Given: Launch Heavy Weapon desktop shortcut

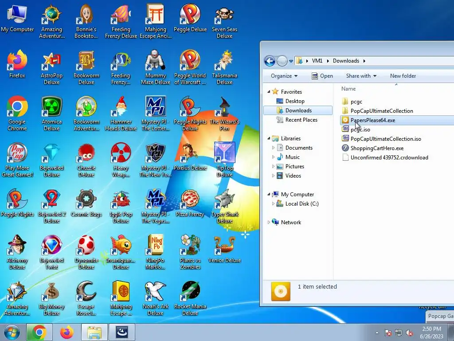Looking at the screenshot, I should point(121,160).
